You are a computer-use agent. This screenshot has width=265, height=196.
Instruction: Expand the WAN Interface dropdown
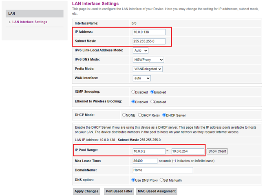(x=141, y=78)
